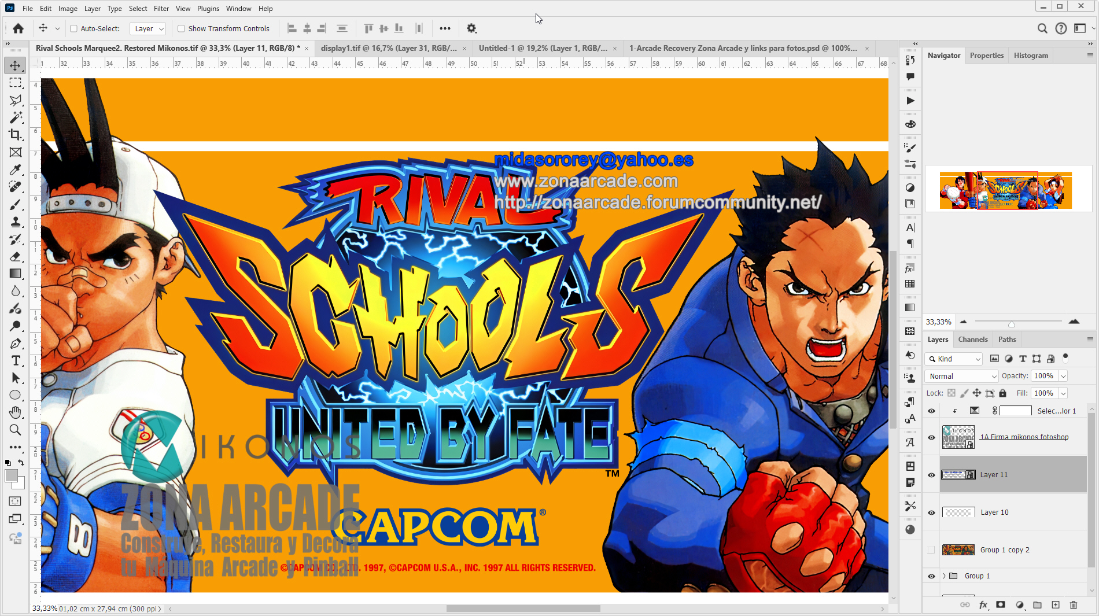Select the Eyedropper tool
The height and width of the screenshot is (616, 1099).
click(16, 169)
